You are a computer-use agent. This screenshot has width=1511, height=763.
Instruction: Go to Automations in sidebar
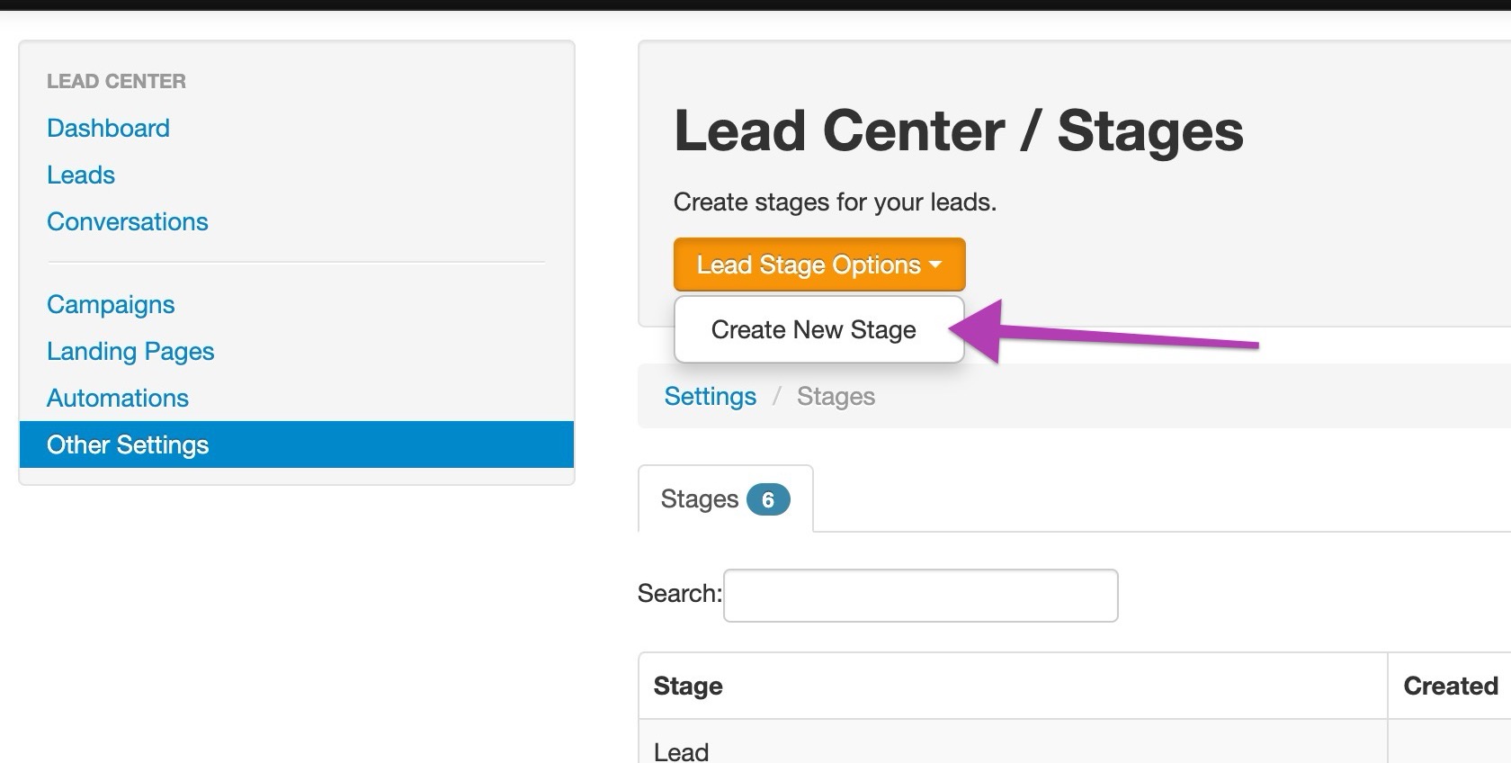pyautogui.click(x=118, y=398)
